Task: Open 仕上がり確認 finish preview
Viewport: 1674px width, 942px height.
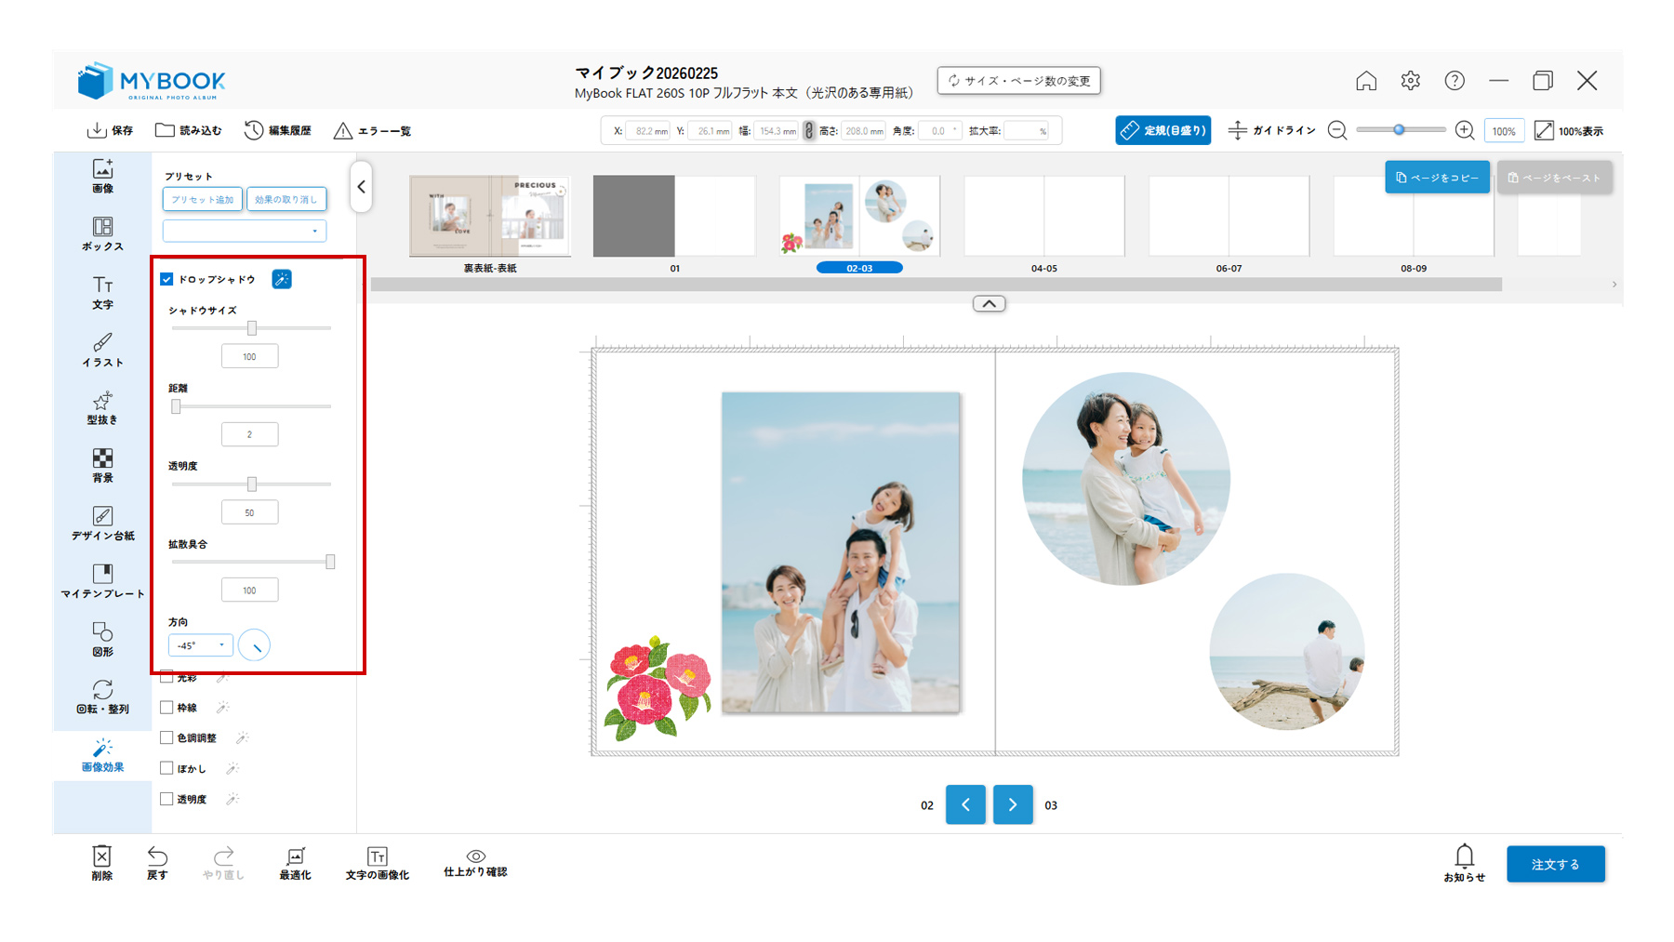Action: pos(475,863)
